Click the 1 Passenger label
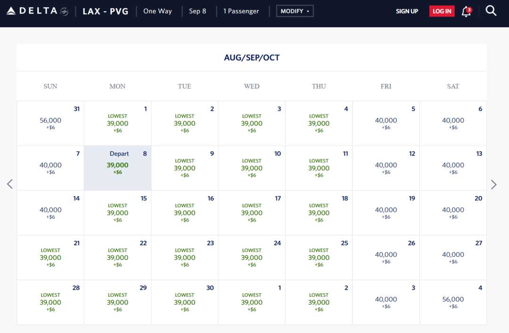 (x=241, y=11)
